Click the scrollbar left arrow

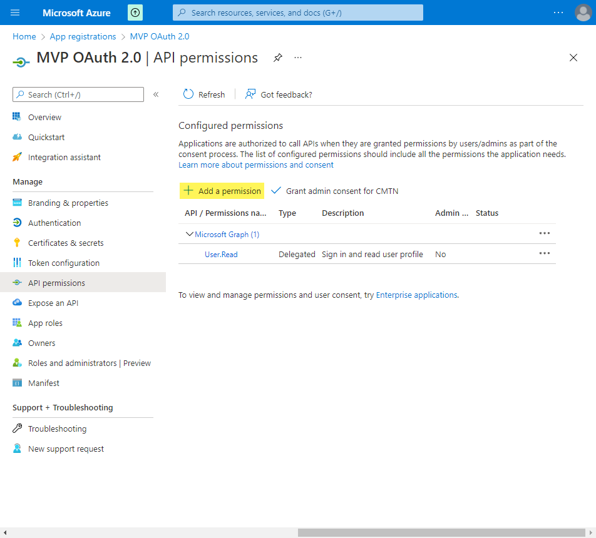pos(4,532)
